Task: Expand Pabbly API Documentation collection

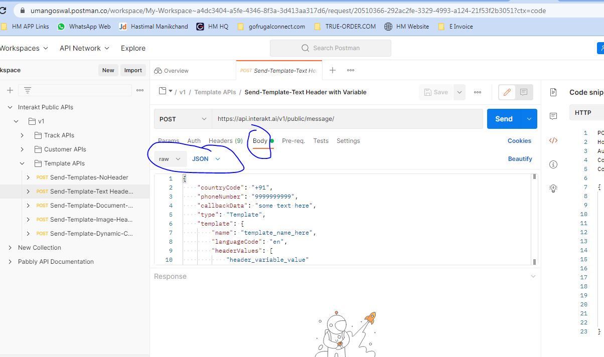Action: (x=10, y=262)
